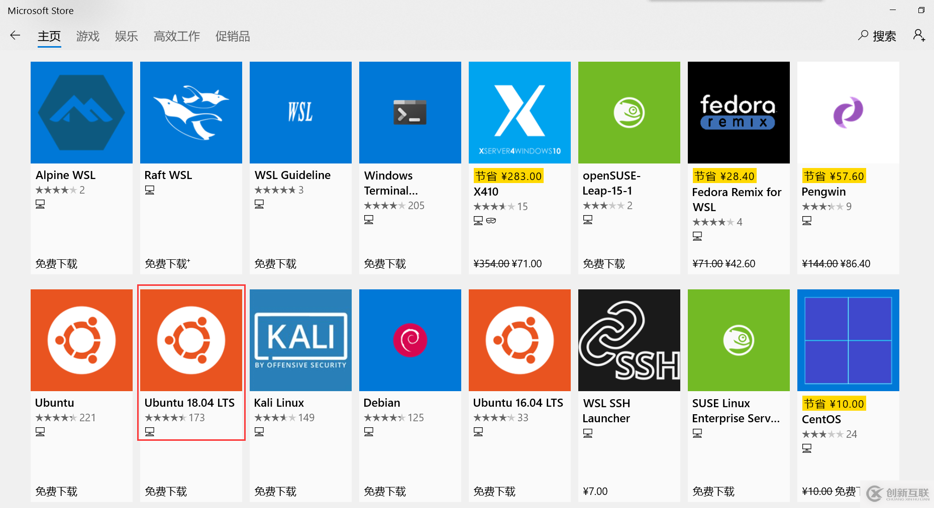
Task: Click the Ubuntu 16.04 LTS rating of 33
Action: click(x=501, y=418)
